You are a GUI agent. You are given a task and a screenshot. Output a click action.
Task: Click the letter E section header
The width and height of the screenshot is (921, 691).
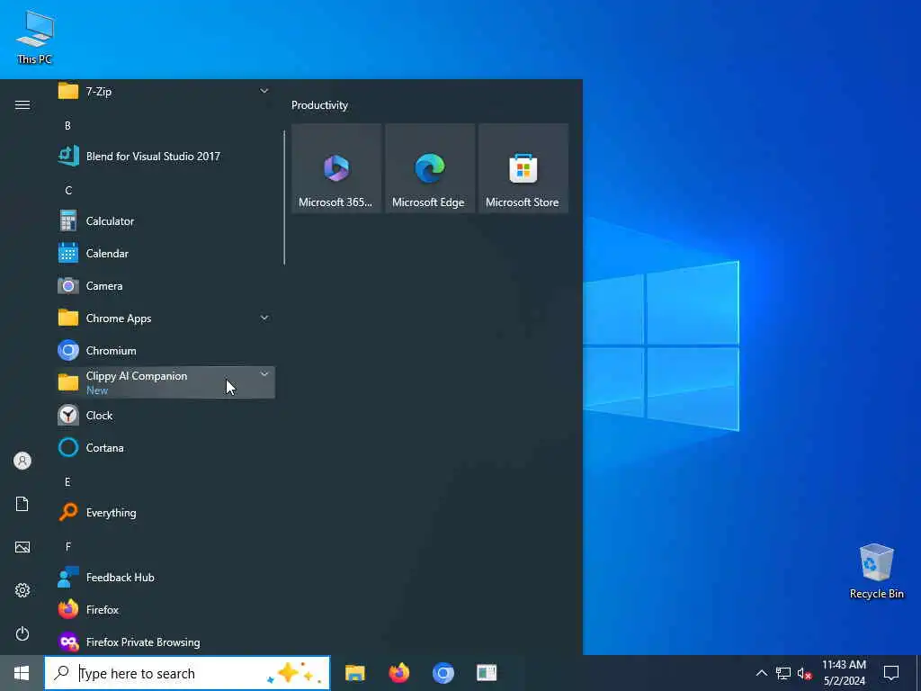(x=67, y=482)
